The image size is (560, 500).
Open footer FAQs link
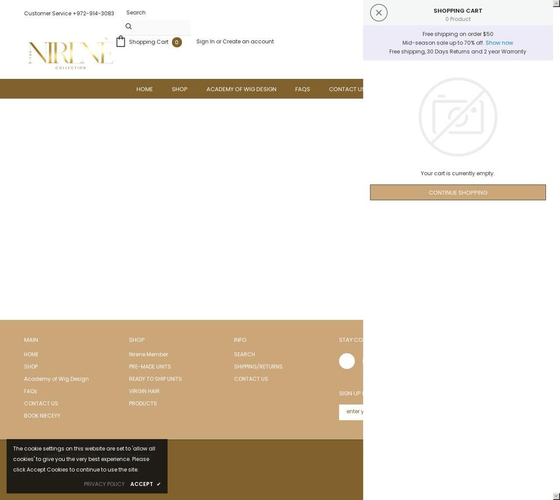pos(30,391)
